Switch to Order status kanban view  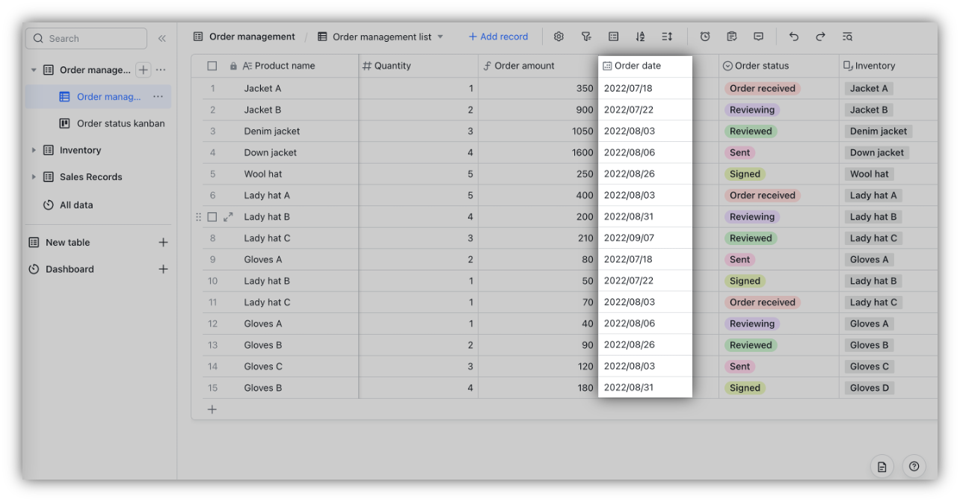(x=120, y=123)
